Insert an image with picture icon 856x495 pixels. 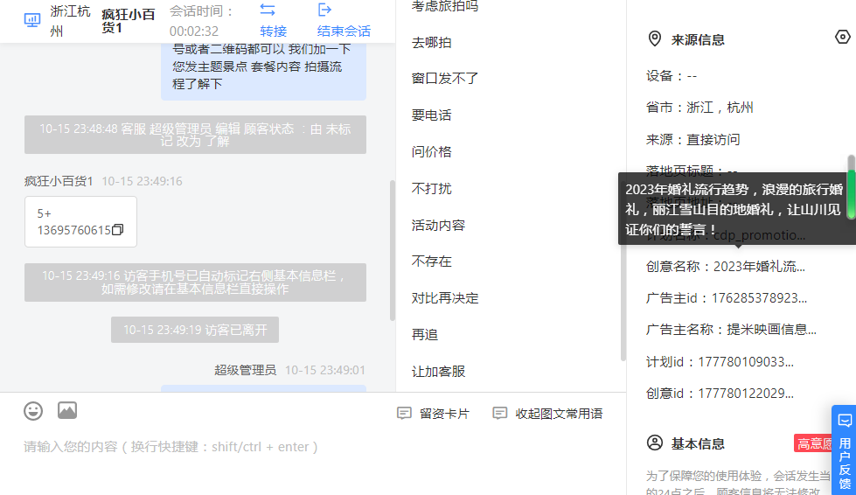point(67,410)
